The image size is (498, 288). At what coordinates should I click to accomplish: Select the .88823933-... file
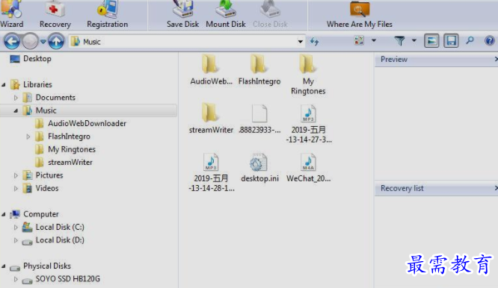pyautogui.click(x=259, y=119)
